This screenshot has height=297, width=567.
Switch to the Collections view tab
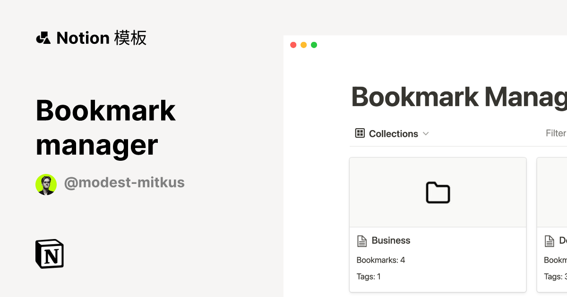pos(393,133)
